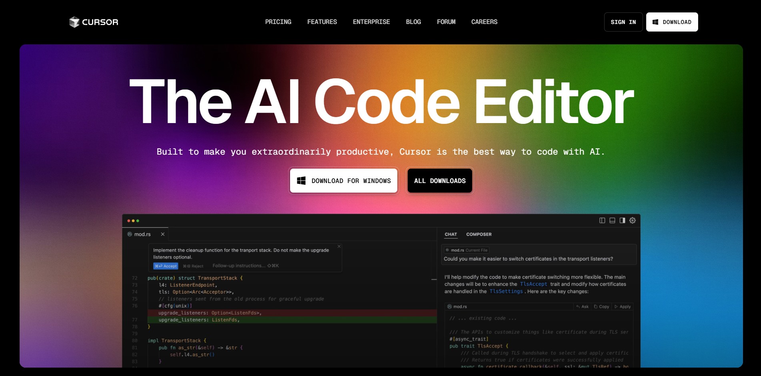Go to the Enterprise page

[x=371, y=22]
